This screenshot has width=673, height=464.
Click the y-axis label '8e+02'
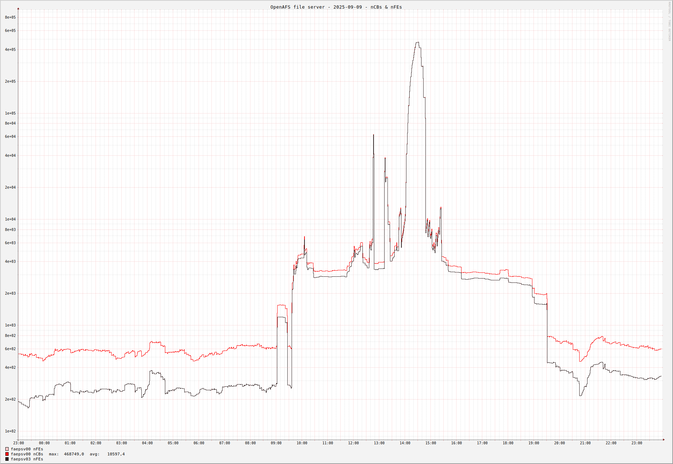[x=10, y=335]
